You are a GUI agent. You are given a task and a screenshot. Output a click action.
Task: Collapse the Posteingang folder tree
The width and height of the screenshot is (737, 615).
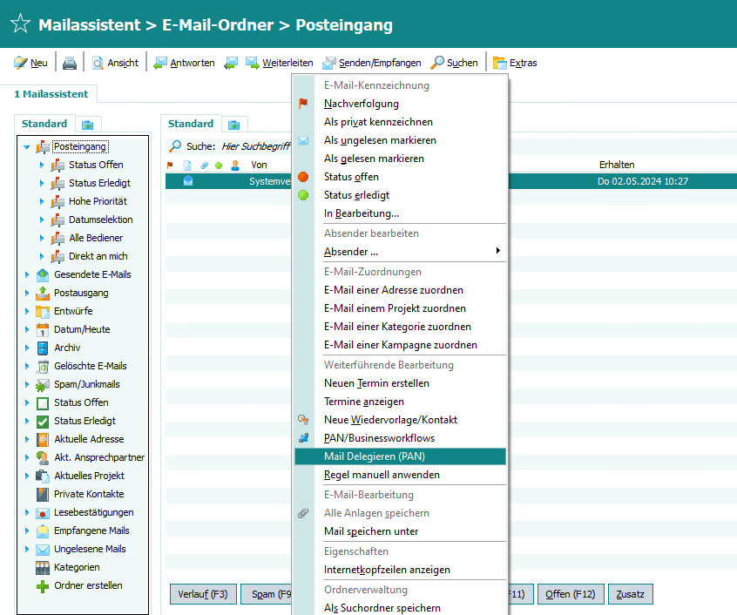[x=27, y=147]
